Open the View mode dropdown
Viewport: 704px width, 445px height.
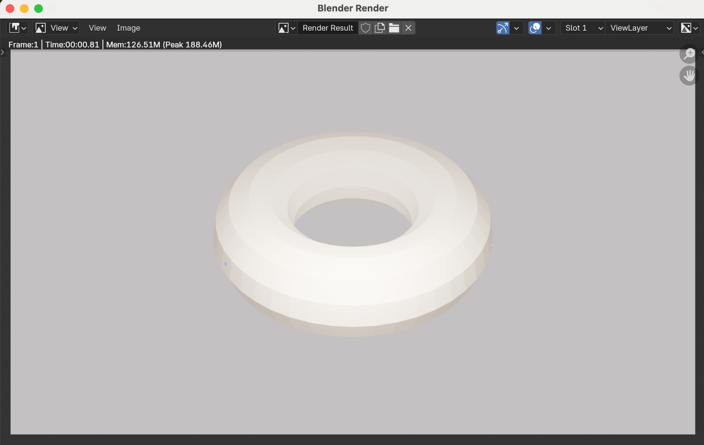coord(56,28)
